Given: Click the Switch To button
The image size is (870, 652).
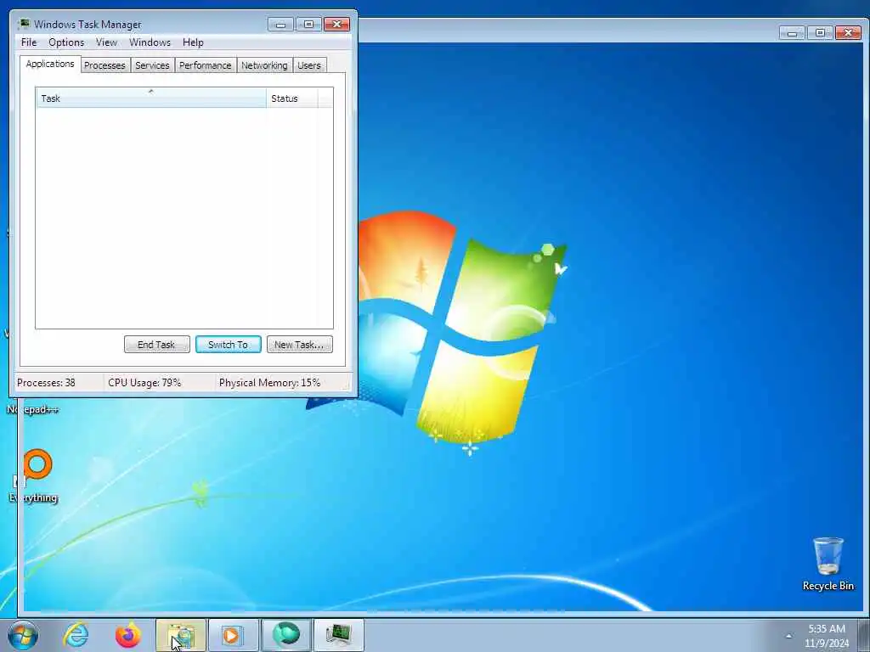Looking at the screenshot, I should pos(228,345).
